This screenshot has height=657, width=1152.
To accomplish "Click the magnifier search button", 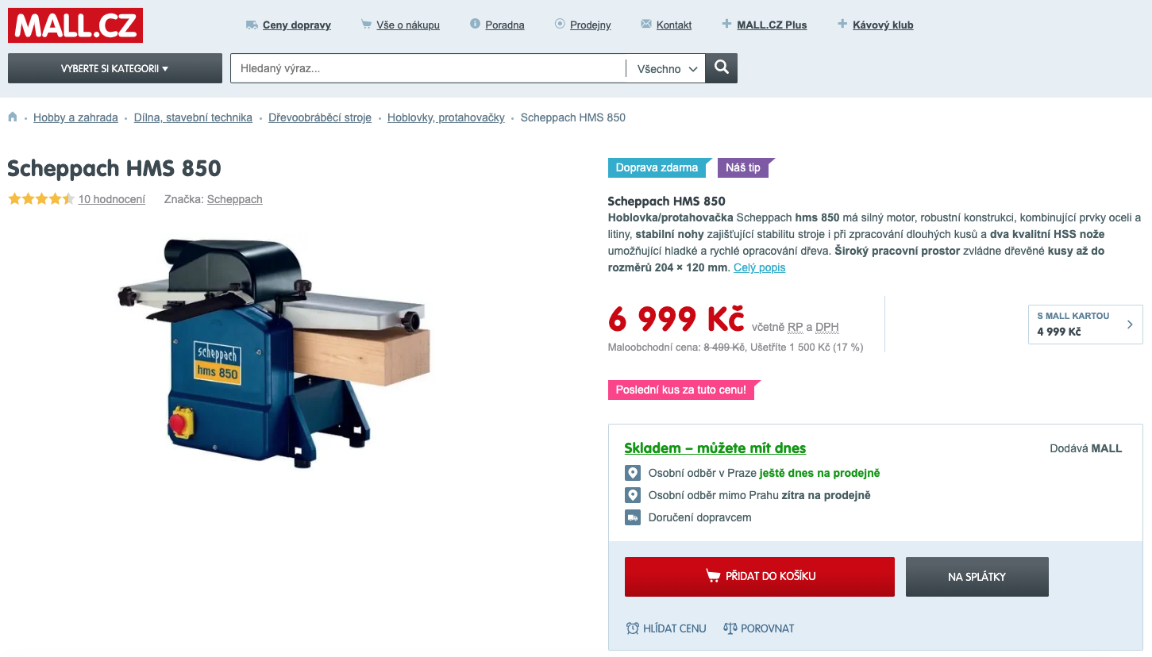I will point(721,68).
